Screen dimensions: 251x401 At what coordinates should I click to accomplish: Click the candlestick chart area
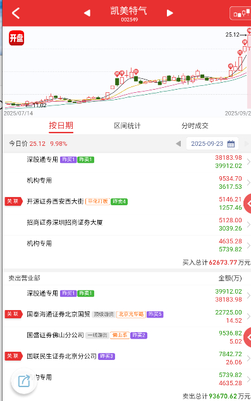point(127,71)
